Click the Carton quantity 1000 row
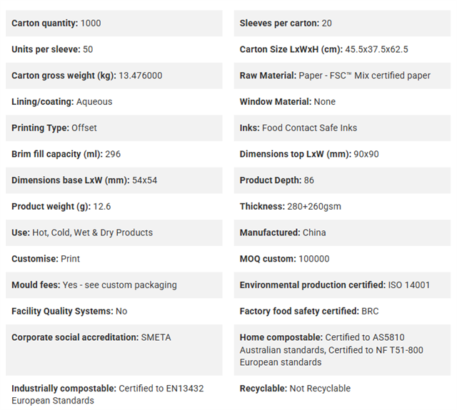Screen dimensions: 457x410 114,24
